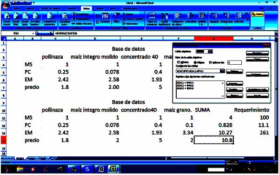This screenshot has height=175, width=279.
Task: Click the insert function fx icon
Action: [51, 33]
